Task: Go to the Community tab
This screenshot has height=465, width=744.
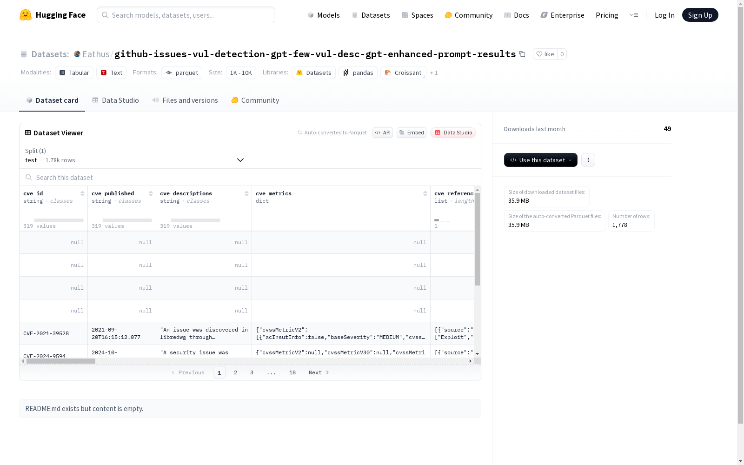Action: coord(255,100)
